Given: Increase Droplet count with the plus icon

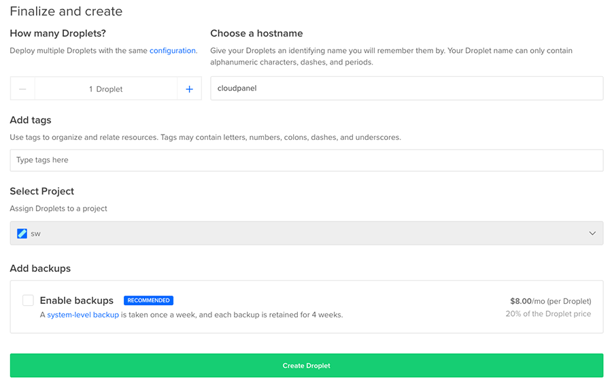Looking at the screenshot, I should 189,89.
